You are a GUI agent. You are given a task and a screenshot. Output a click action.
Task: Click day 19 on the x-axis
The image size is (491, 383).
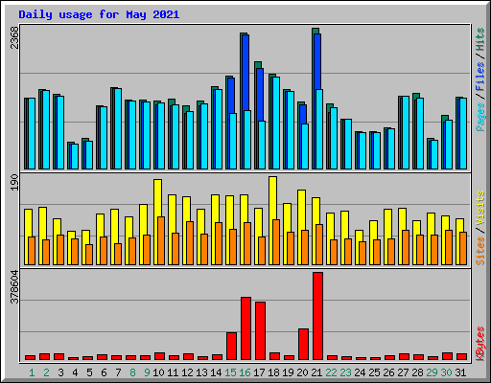(x=288, y=372)
